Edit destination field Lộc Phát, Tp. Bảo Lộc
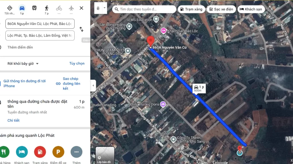293x164 pixels. click(x=40, y=36)
